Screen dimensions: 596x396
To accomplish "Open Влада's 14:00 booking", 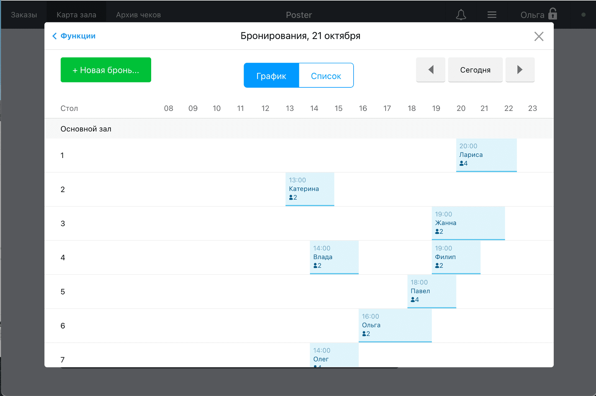I will coord(334,257).
